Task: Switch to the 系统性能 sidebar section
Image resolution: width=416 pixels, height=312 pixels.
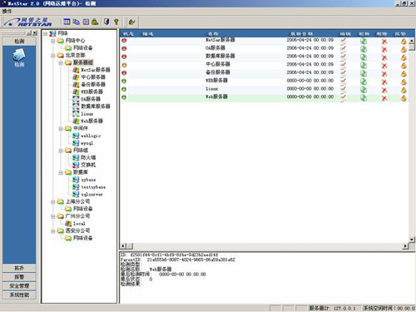Action: (19, 295)
